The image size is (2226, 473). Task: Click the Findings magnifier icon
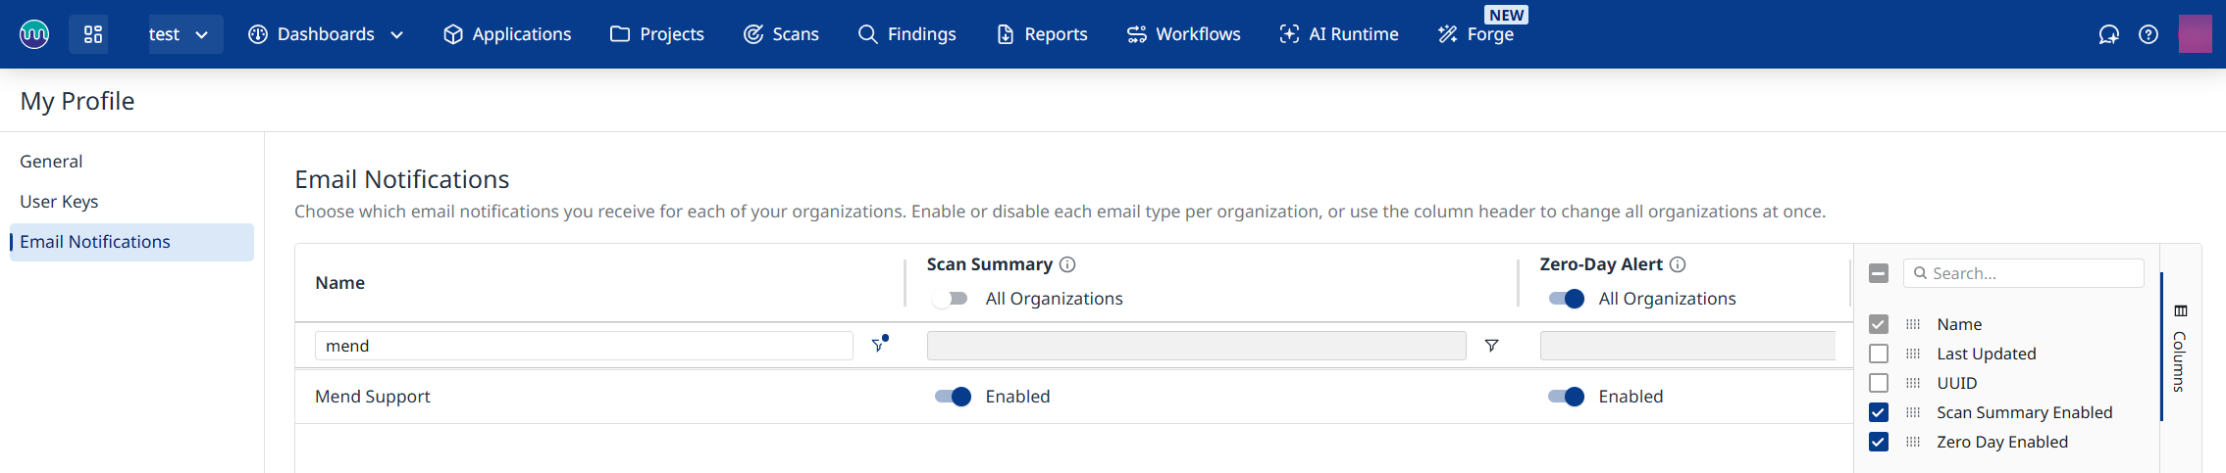868,34
